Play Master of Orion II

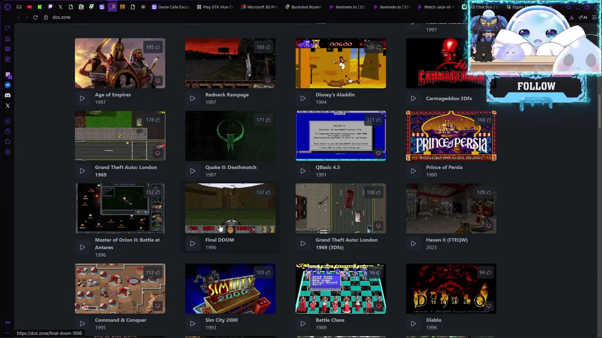coord(82,247)
